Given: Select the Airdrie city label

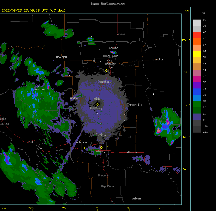Looking at the screenshot, I should (x=101, y=135).
